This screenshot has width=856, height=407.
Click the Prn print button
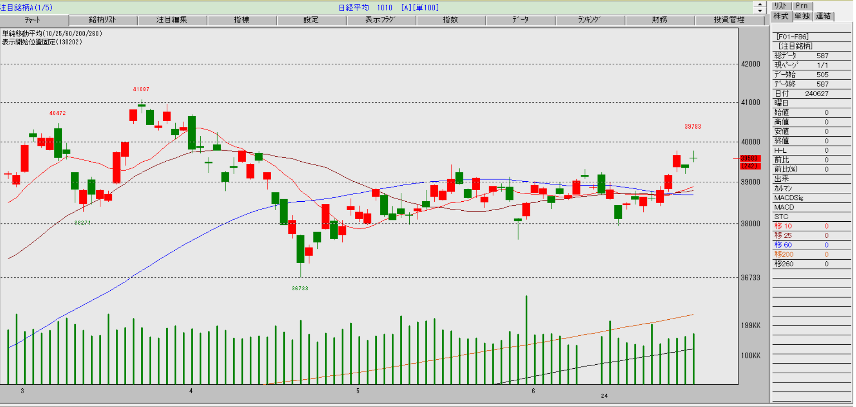click(802, 6)
